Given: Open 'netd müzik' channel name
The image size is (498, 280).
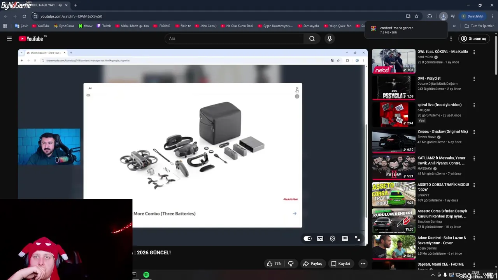Looking at the screenshot, I should (425, 57).
